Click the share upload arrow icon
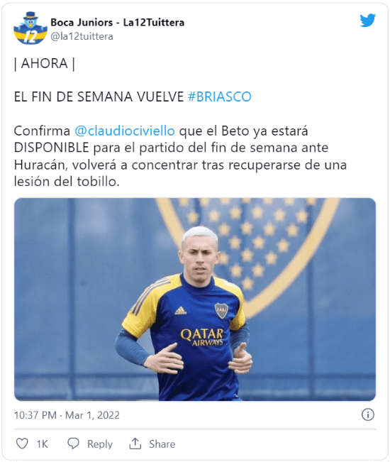This screenshot has width=390, height=462. (x=135, y=444)
